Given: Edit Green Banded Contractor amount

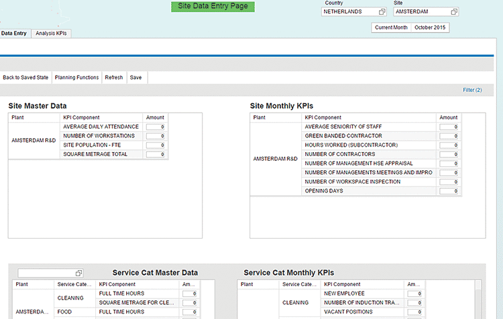Looking at the screenshot, I should click(x=449, y=136).
